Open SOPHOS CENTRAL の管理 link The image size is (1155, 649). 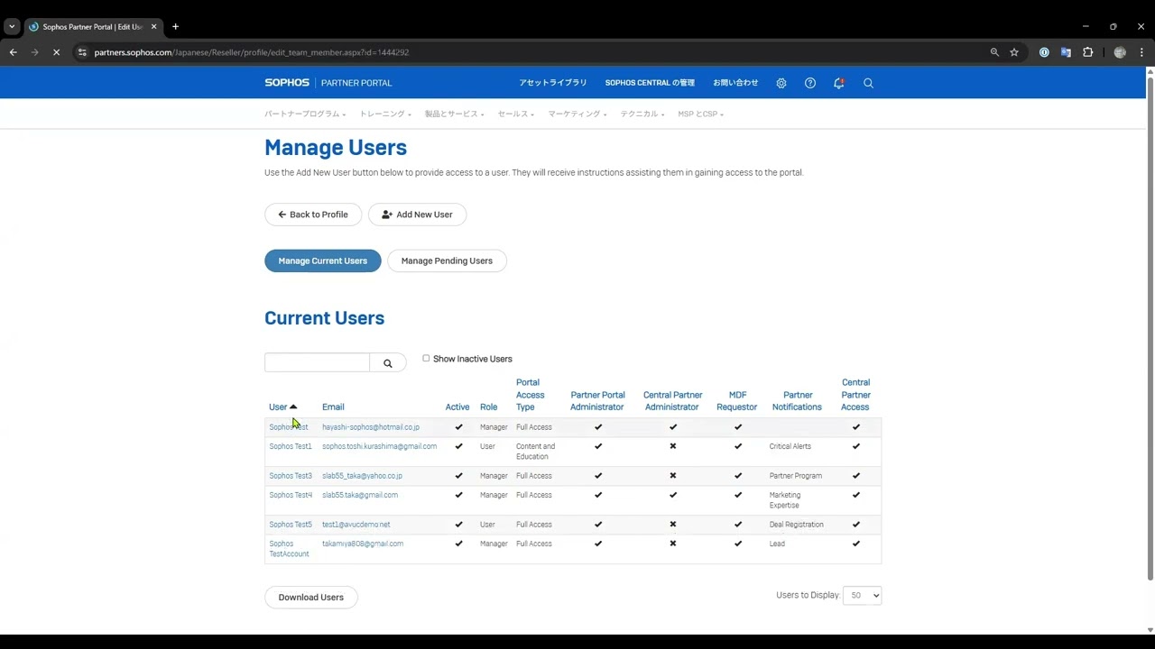[x=650, y=83]
